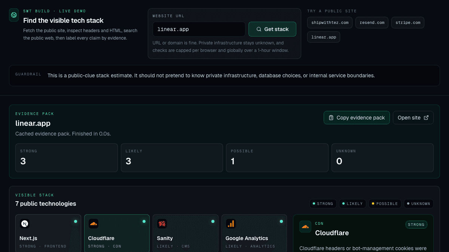Toggle the UNKNOWN filter chip
Image resolution: width=449 pixels, height=252 pixels.
[x=419, y=204]
